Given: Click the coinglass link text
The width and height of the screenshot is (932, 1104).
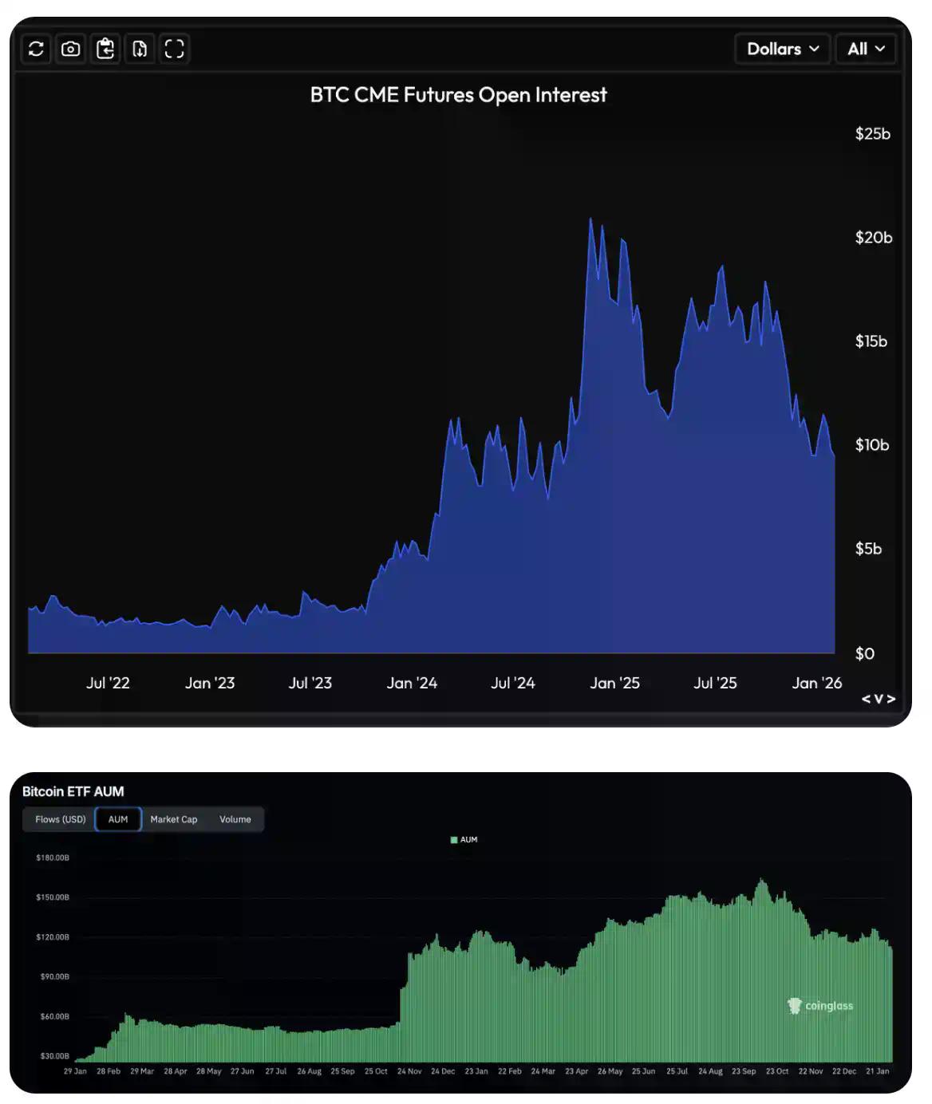Looking at the screenshot, I should point(830,1006).
